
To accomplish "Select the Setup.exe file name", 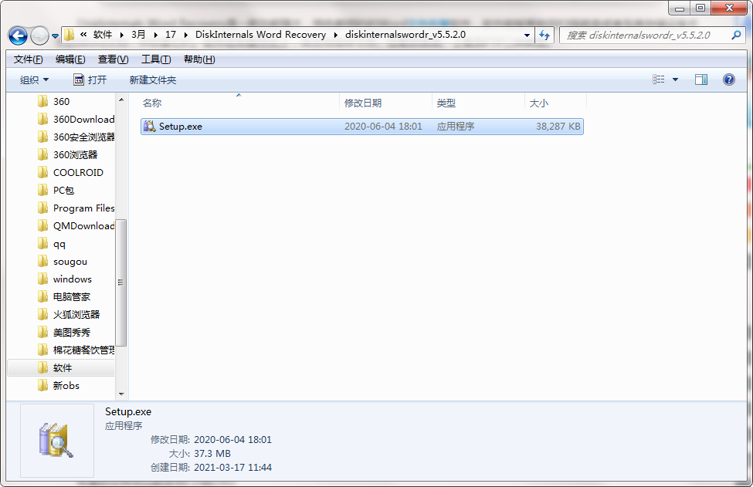I will point(181,127).
